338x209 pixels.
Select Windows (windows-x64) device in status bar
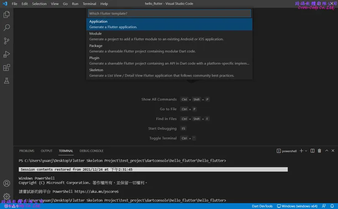tap(297, 206)
